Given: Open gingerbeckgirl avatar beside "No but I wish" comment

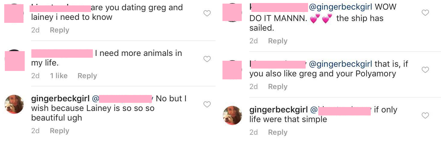Looking at the screenshot, I should coord(14,104).
